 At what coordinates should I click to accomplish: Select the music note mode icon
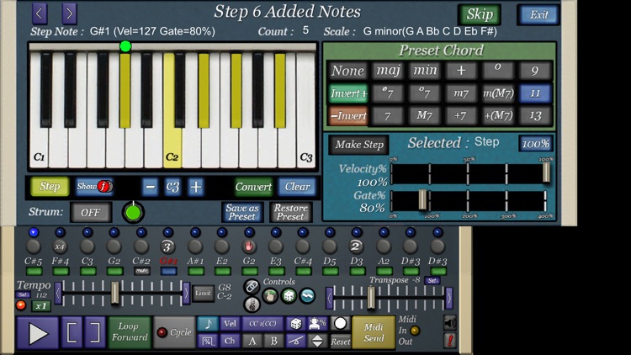coord(207,324)
